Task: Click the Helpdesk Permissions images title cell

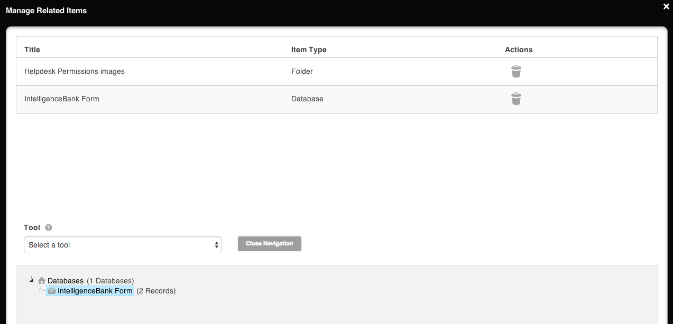Action: pyautogui.click(x=75, y=71)
